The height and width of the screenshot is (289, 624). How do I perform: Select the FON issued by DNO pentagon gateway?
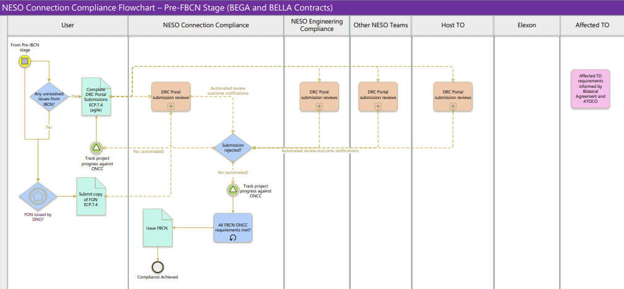point(38,196)
